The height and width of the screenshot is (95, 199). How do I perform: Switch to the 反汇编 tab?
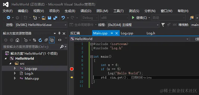75,33
